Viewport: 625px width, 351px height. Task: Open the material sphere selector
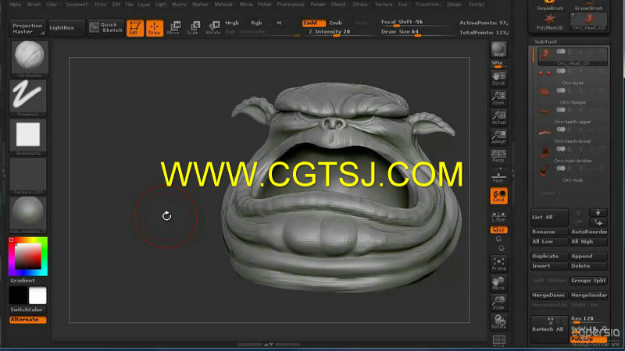(28, 214)
